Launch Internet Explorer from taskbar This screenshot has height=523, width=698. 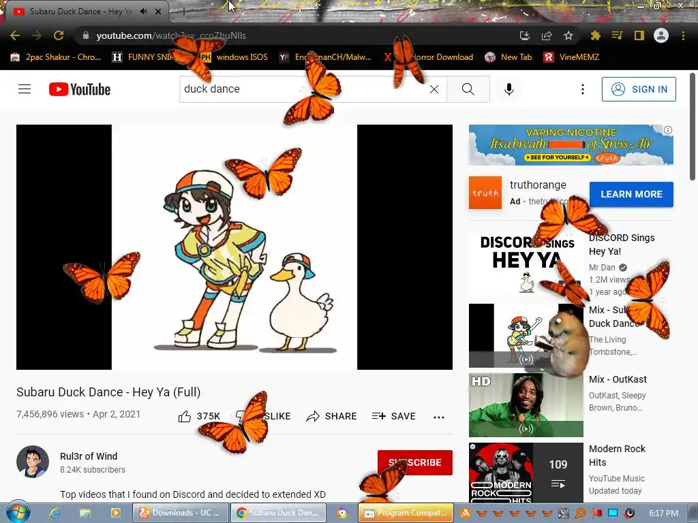55,513
